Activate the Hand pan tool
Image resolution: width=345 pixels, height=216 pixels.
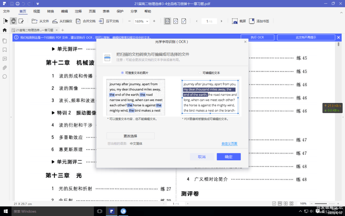click(x=13, y=21)
